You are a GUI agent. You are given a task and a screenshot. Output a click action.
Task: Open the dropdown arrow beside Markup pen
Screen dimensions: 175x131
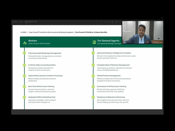(120, 22)
